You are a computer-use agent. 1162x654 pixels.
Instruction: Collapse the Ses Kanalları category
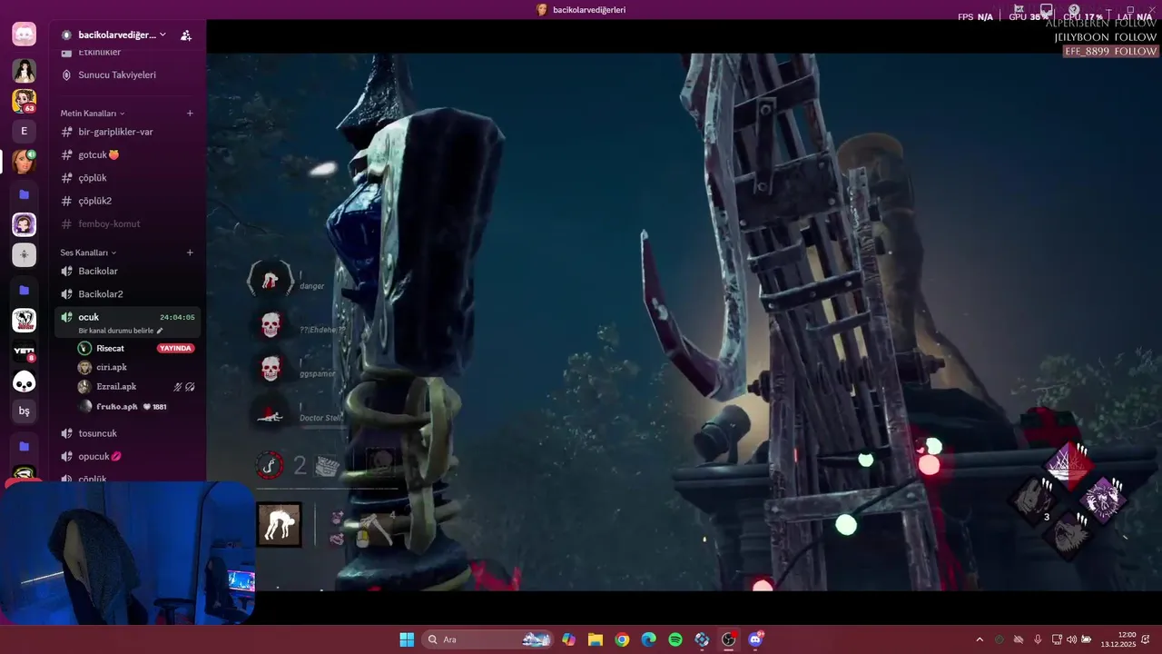(88, 253)
